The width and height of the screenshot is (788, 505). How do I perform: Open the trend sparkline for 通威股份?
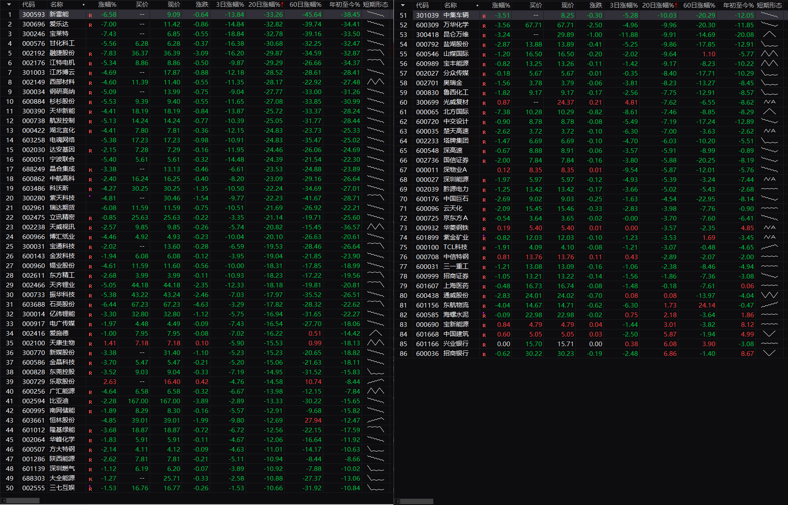(x=770, y=295)
